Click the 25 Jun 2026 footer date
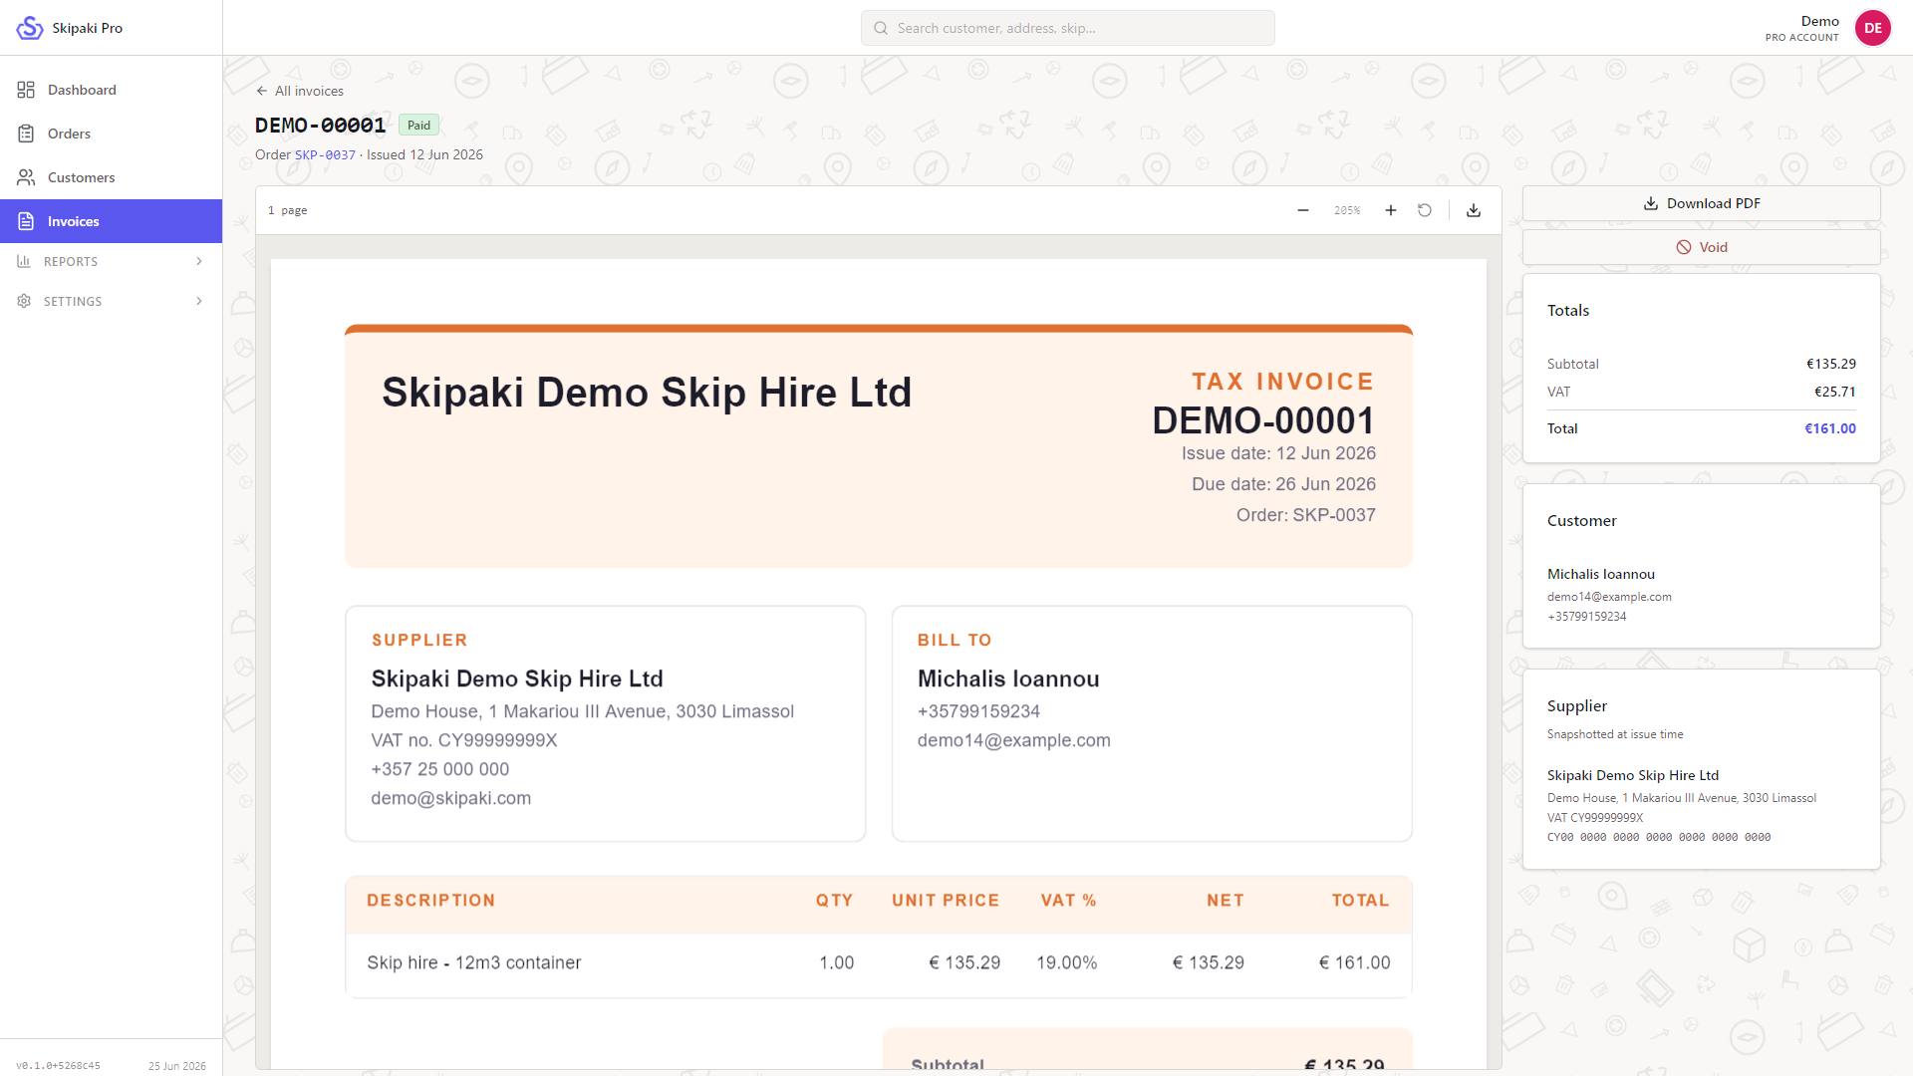The image size is (1913, 1076). (x=177, y=1065)
